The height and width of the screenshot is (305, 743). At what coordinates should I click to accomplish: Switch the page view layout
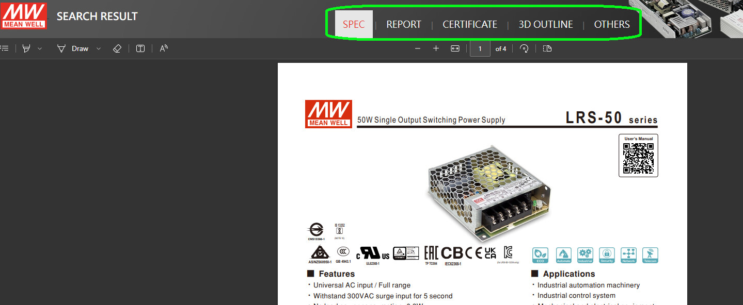tap(547, 48)
